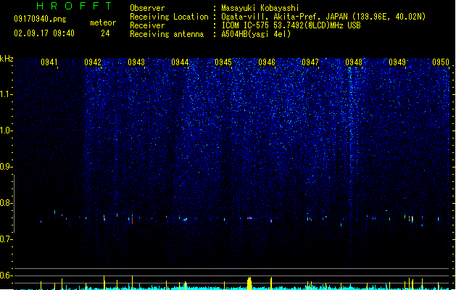Click the kHz axis unit label
456x290 pixels.
click(7, 59)
